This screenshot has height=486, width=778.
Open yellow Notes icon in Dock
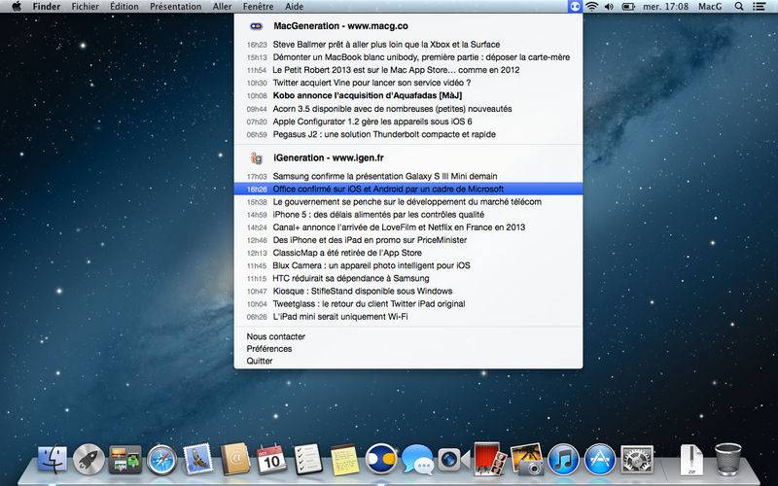pyautogui.click(x=344, y=460)
